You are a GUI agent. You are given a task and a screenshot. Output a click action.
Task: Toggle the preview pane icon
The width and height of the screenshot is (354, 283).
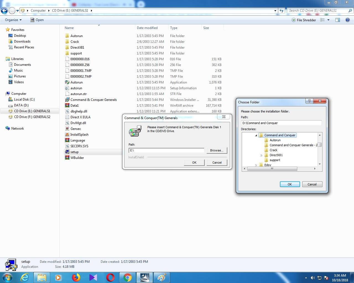pyautogui.click(x=338, y=20)
